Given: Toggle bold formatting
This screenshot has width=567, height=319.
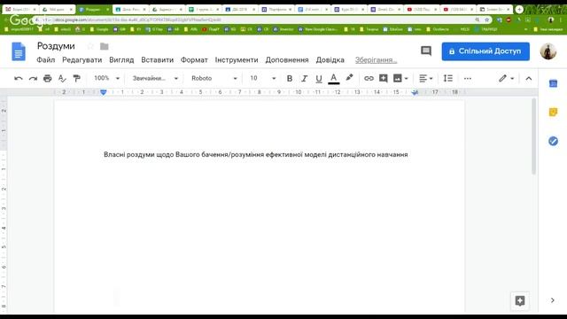Looking at the screenshot, I should coord(290,78).
